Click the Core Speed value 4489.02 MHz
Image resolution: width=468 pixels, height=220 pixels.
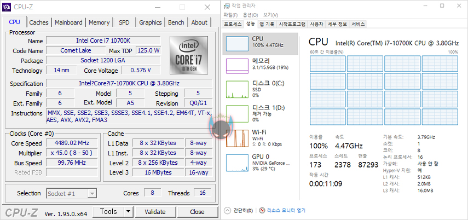tap(72, 143)
